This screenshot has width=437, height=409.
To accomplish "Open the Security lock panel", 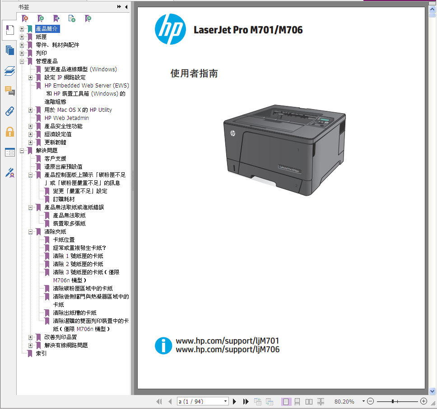I will [x=10, y=132].
